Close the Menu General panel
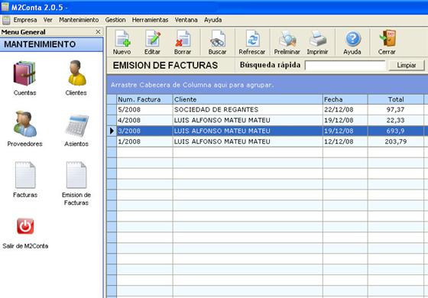This screenshot has width=428, height=298. click(x=98, y=32)
